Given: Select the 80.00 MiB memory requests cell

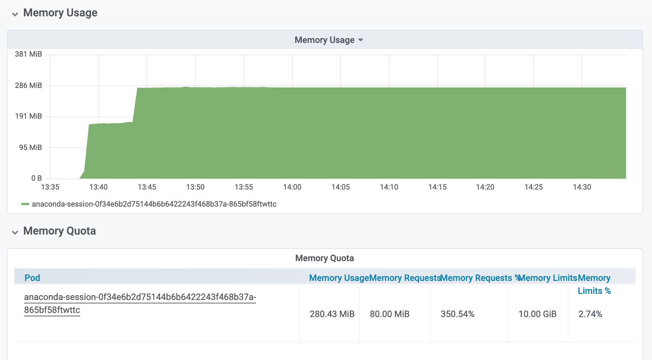Looking at the screenshot, I should 389,314.
